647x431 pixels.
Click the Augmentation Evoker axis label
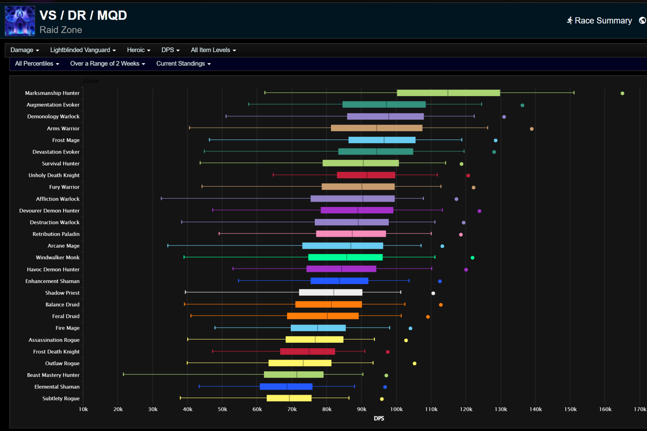(x=53, y=105)
